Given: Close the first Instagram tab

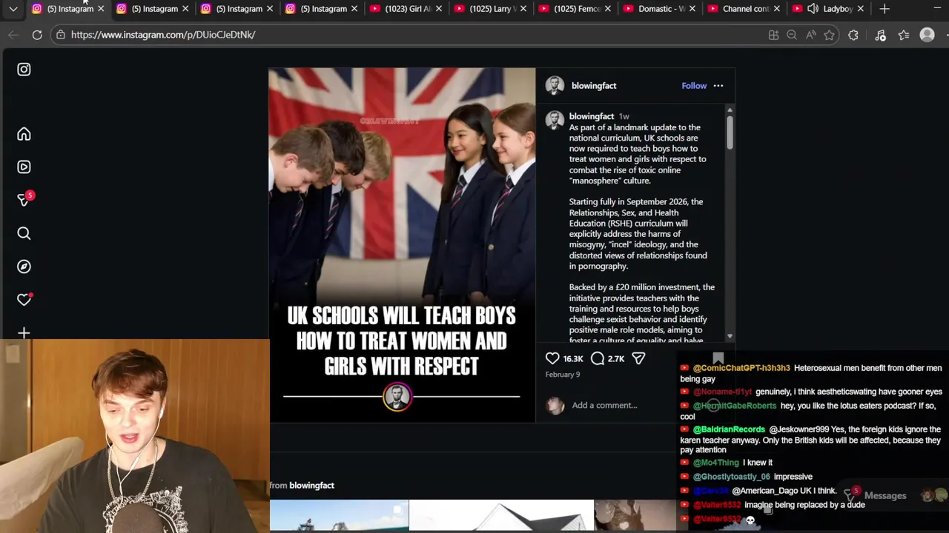Looking at the screenshot, I should [101, 9].
